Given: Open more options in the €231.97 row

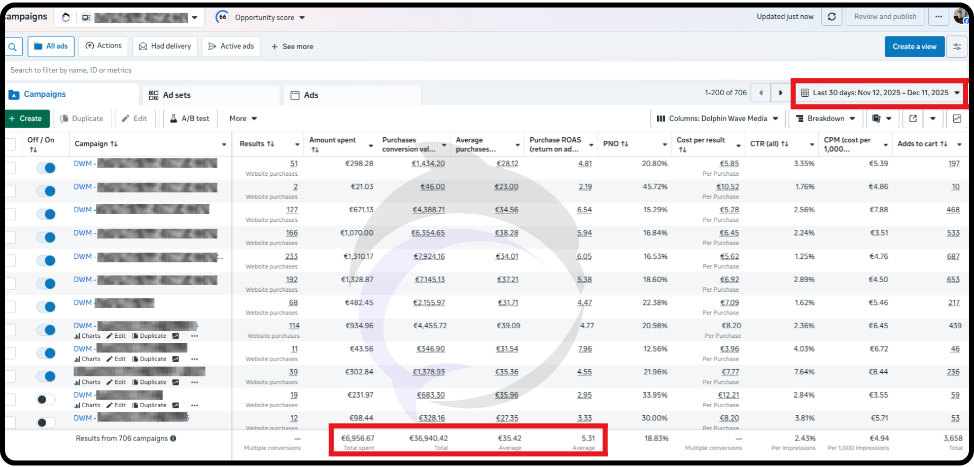Looking at the screenshot, I should (x=195, y=406).
